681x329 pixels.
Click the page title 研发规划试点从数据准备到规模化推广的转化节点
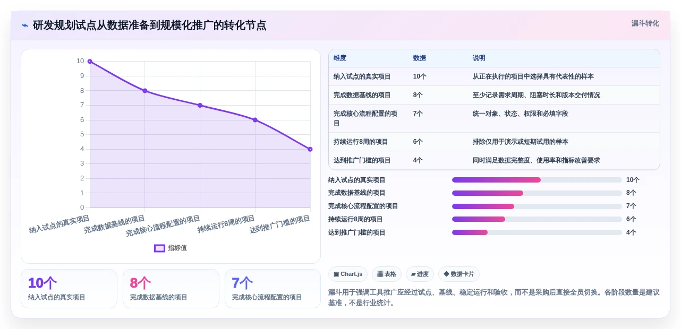149,25
